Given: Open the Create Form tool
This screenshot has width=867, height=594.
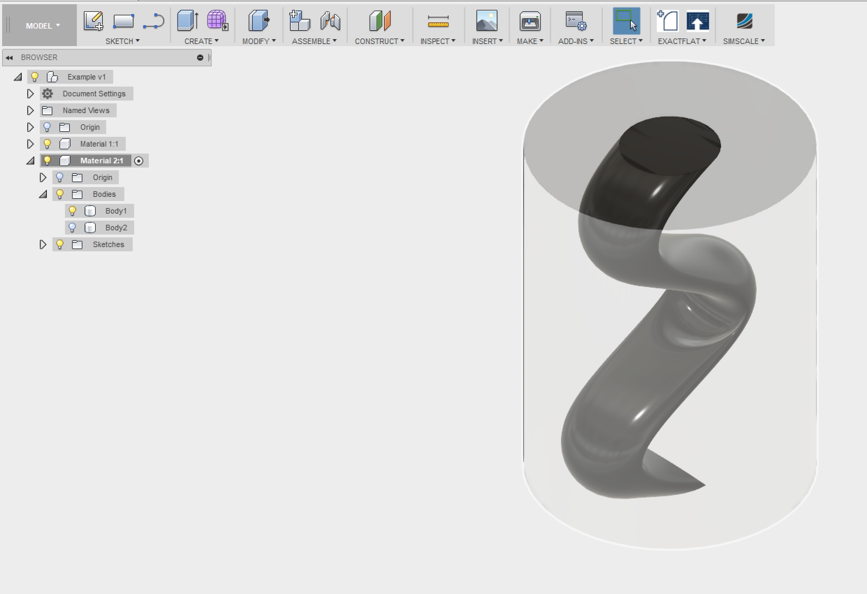Looking at the screenshot, I should (x=216, y=21).
